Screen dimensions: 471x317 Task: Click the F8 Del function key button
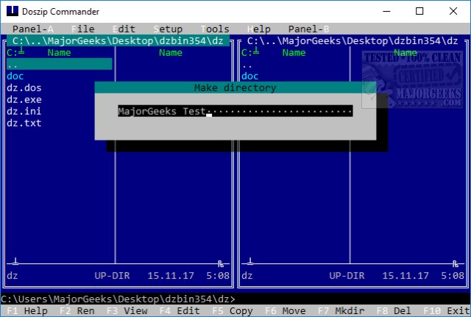pos(394,310)
